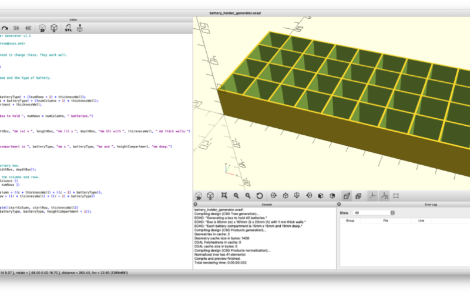Toggle Show Axes in viewport

[372, 195]
